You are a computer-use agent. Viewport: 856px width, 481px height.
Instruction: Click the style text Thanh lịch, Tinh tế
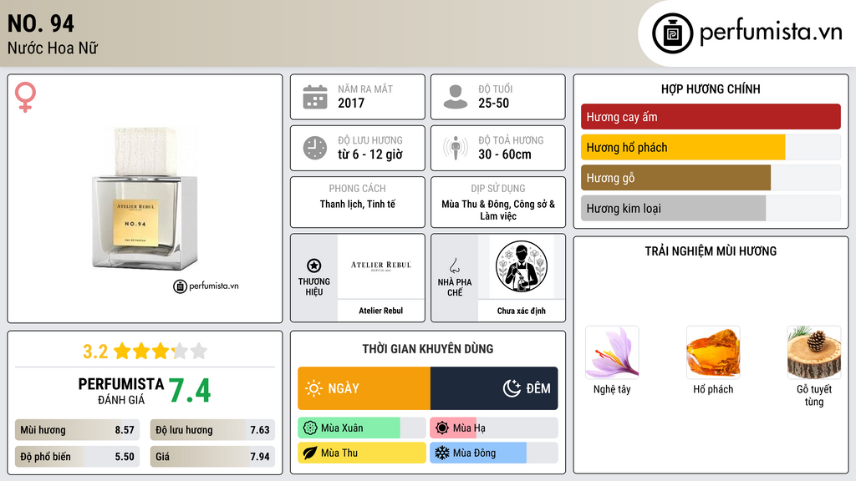pos(358,204)
